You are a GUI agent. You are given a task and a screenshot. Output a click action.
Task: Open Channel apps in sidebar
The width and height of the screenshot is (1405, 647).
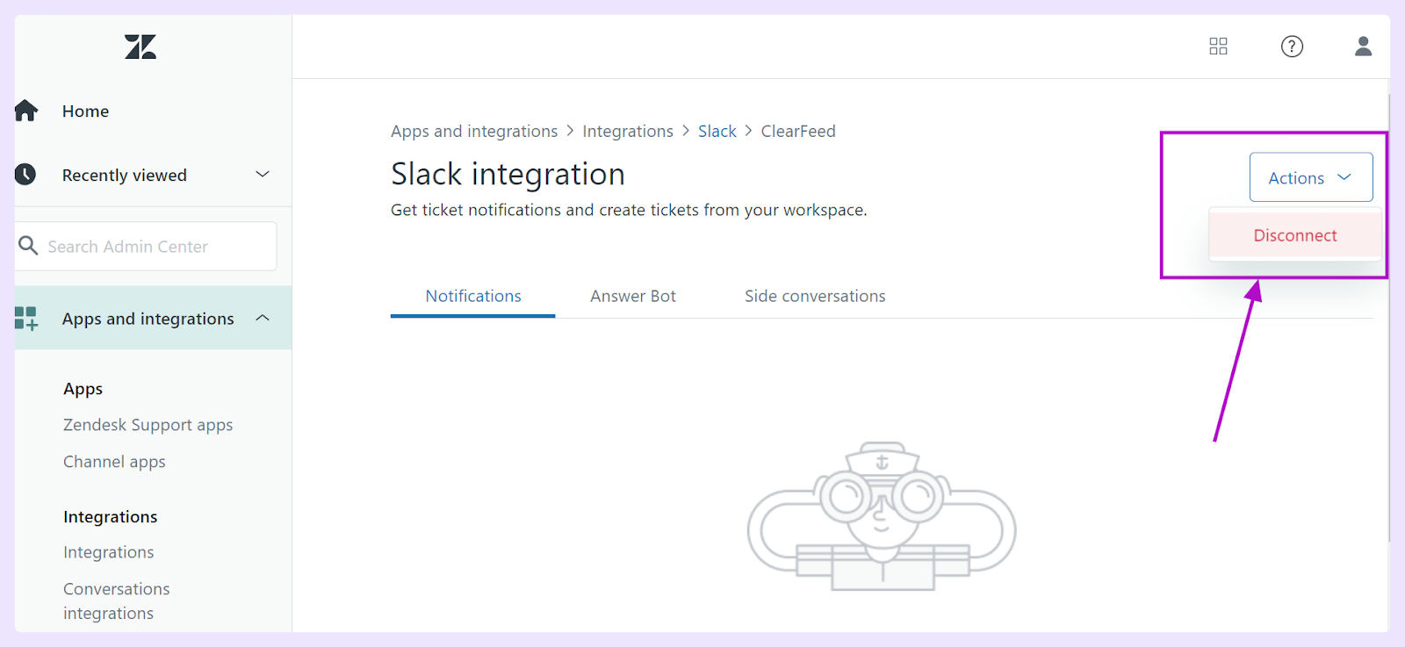[114, 463]
